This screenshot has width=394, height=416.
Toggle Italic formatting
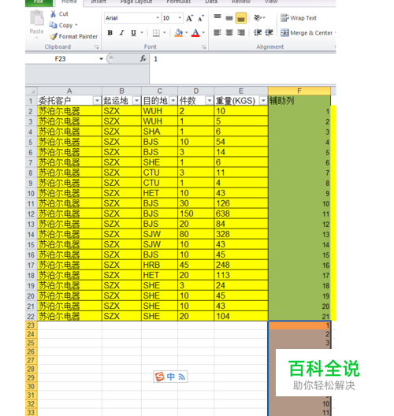pos(122,33)
